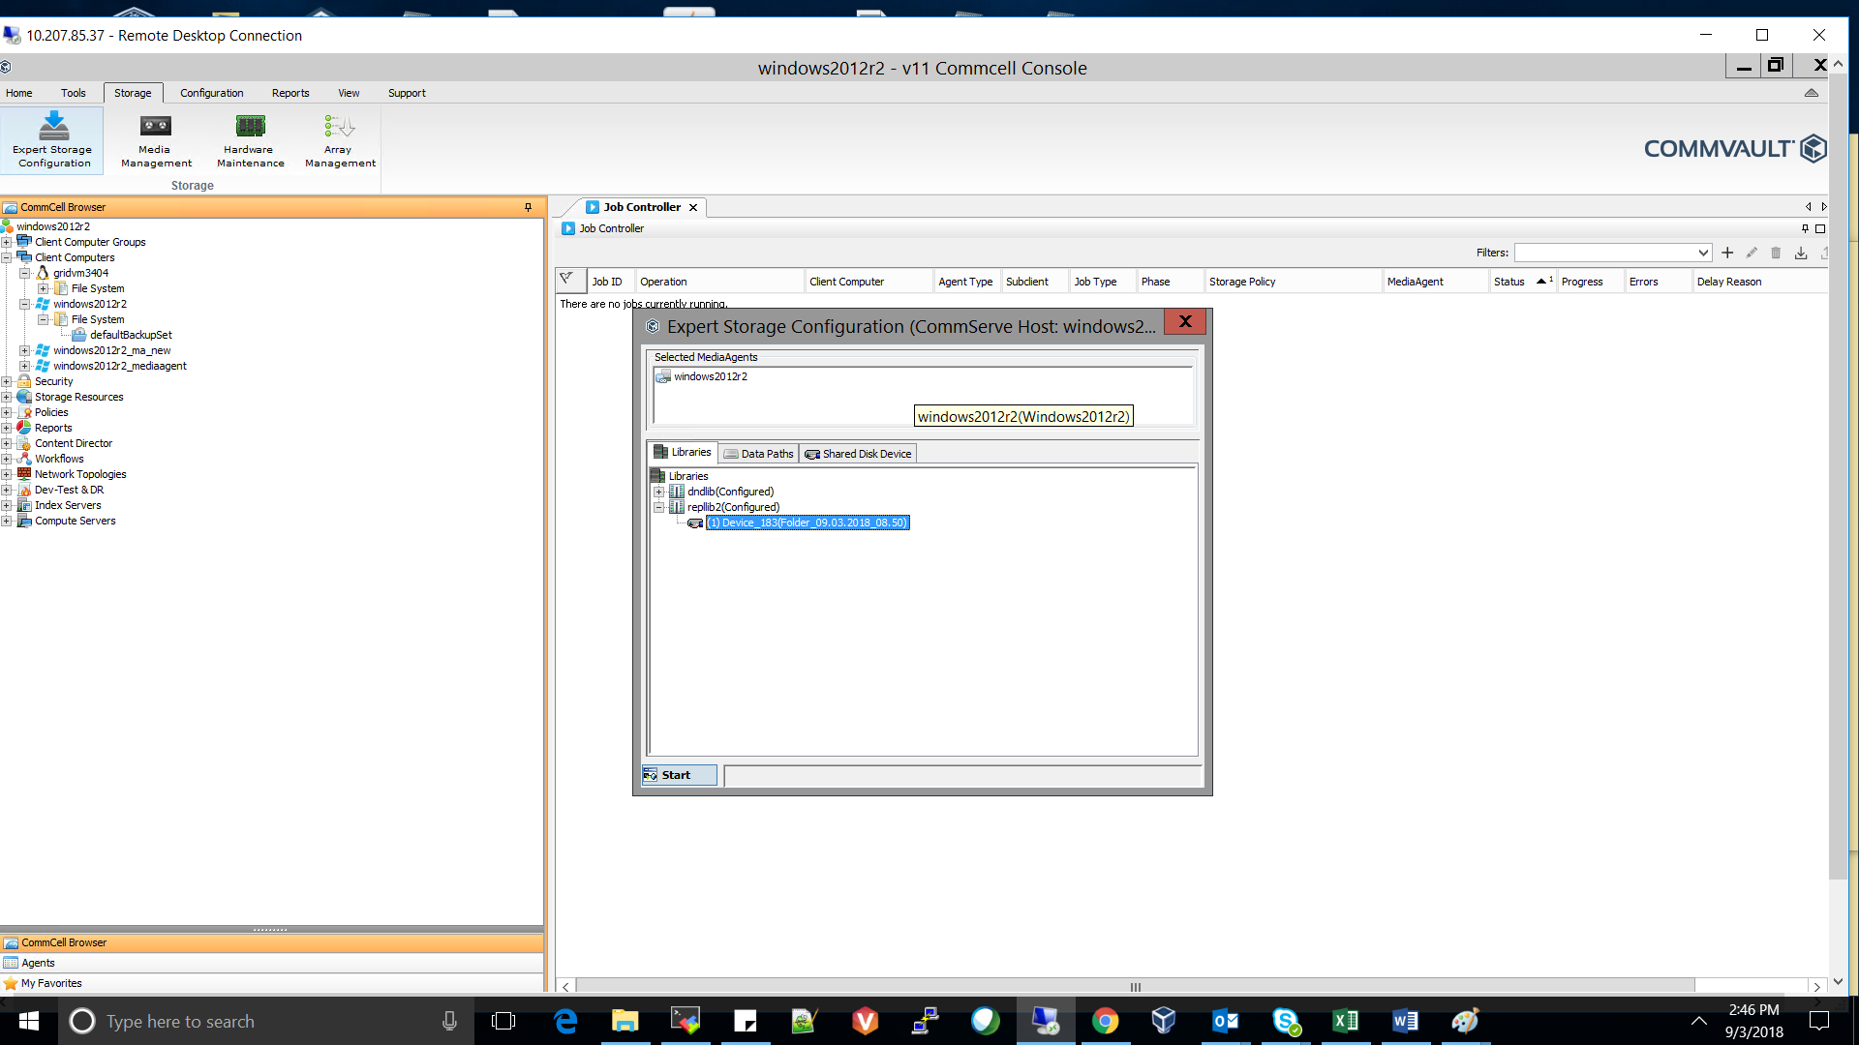The width and height of the screenshot is (1859, 1045).
Task: Open the Reports menu
Action: [290, 92]
